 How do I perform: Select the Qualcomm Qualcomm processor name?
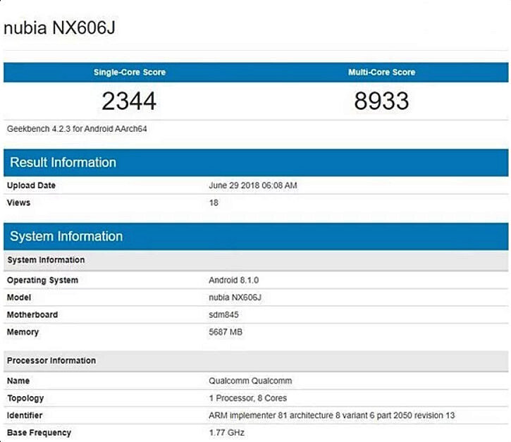[250, 381]
